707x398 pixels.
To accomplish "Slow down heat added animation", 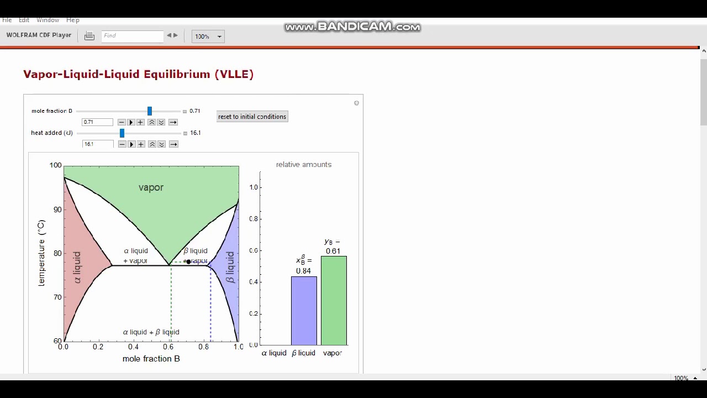I will coord(162,144).
